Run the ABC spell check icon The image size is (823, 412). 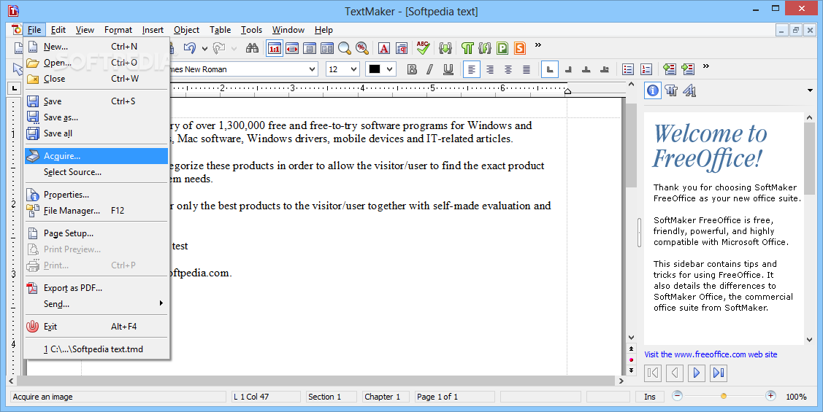click(423, 48)
